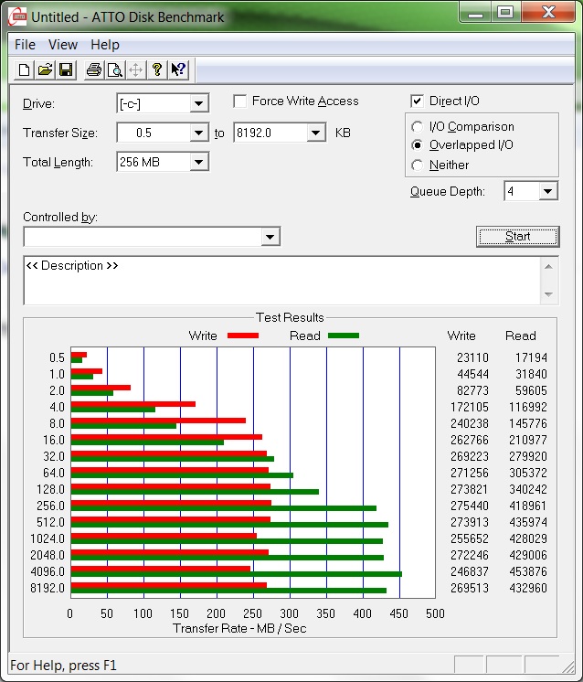Image resolution: width=583 pixels, height=682 pixels.
Task: Expand the Drive dropdown
Action: pyautogui.click(x=198, y=103)
